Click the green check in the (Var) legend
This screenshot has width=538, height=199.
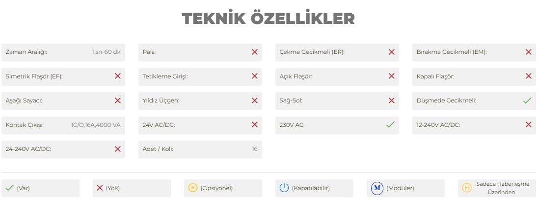(10, 188)
